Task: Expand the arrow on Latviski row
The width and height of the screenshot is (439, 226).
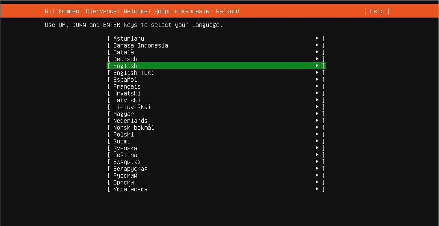Action: pos(317,100)
